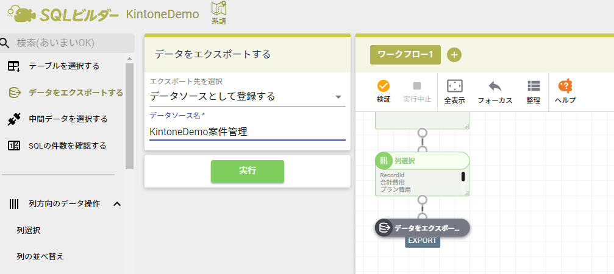
Task: Click the 整理 arrange icon
Action: [534, 86]
